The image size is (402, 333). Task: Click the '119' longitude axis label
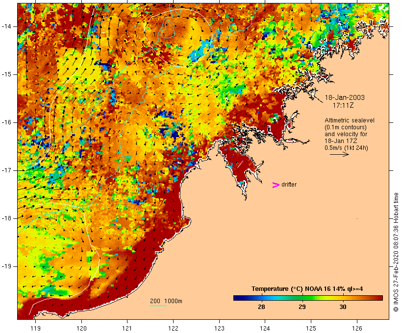(35, 328)
